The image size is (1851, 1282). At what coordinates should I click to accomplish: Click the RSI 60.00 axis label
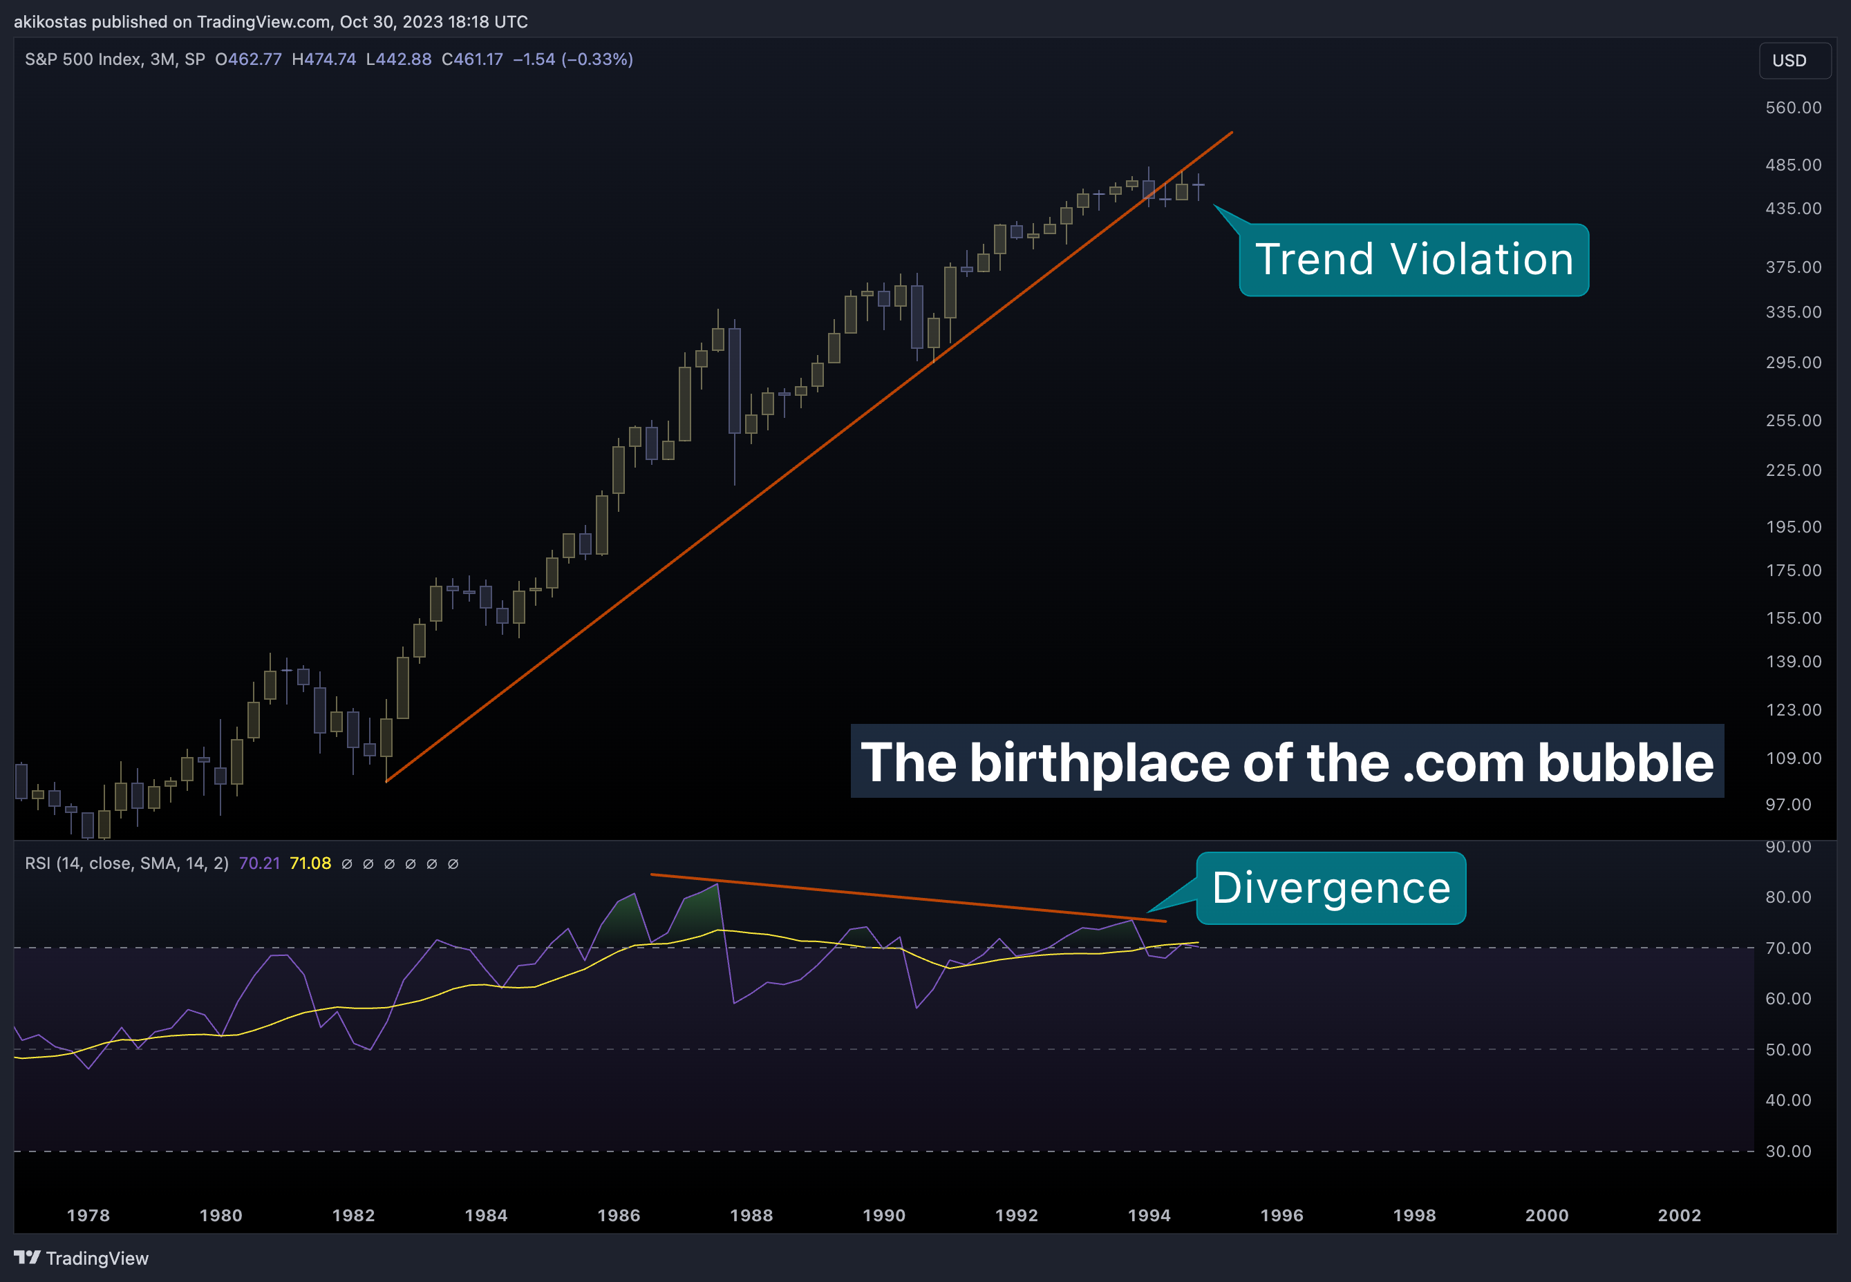point(1788,998)
